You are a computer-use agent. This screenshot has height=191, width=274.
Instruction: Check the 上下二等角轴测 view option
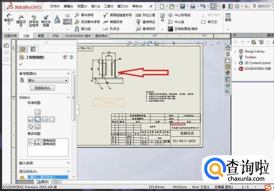coord(30,140)
